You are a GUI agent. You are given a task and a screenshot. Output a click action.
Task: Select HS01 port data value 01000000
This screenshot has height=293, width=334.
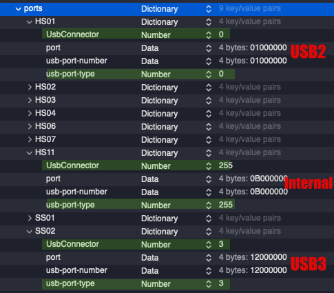pyautogui.click(x=269, y=48)
